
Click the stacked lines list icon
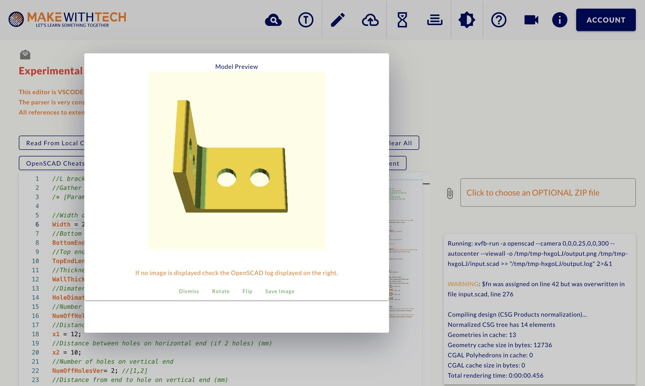(434, 20)
